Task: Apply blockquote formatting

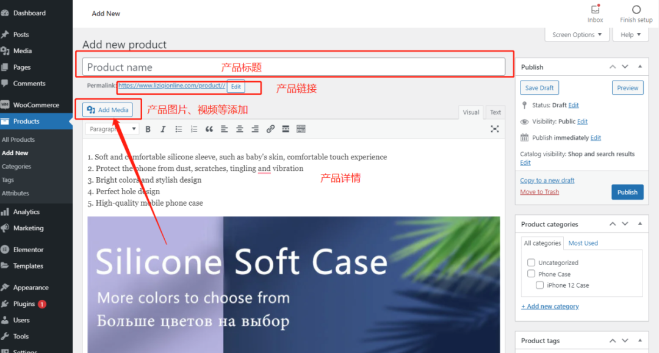Action: (209, 129)
